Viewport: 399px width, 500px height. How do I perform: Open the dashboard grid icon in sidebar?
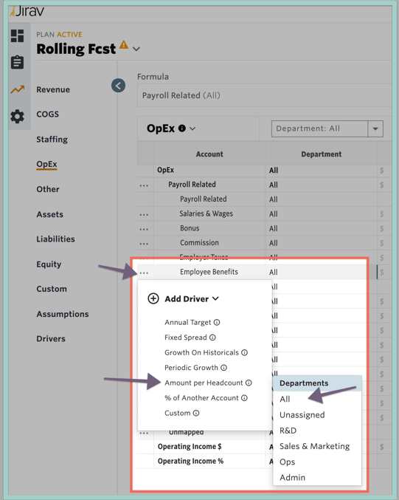(17, 35)
